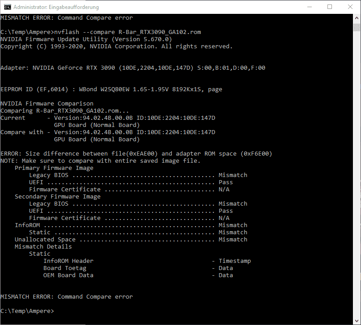Click the 'Primary Firmware Image' heading
Screen dimensions: 361x325
pyautogui.click(x=54, y=168)
